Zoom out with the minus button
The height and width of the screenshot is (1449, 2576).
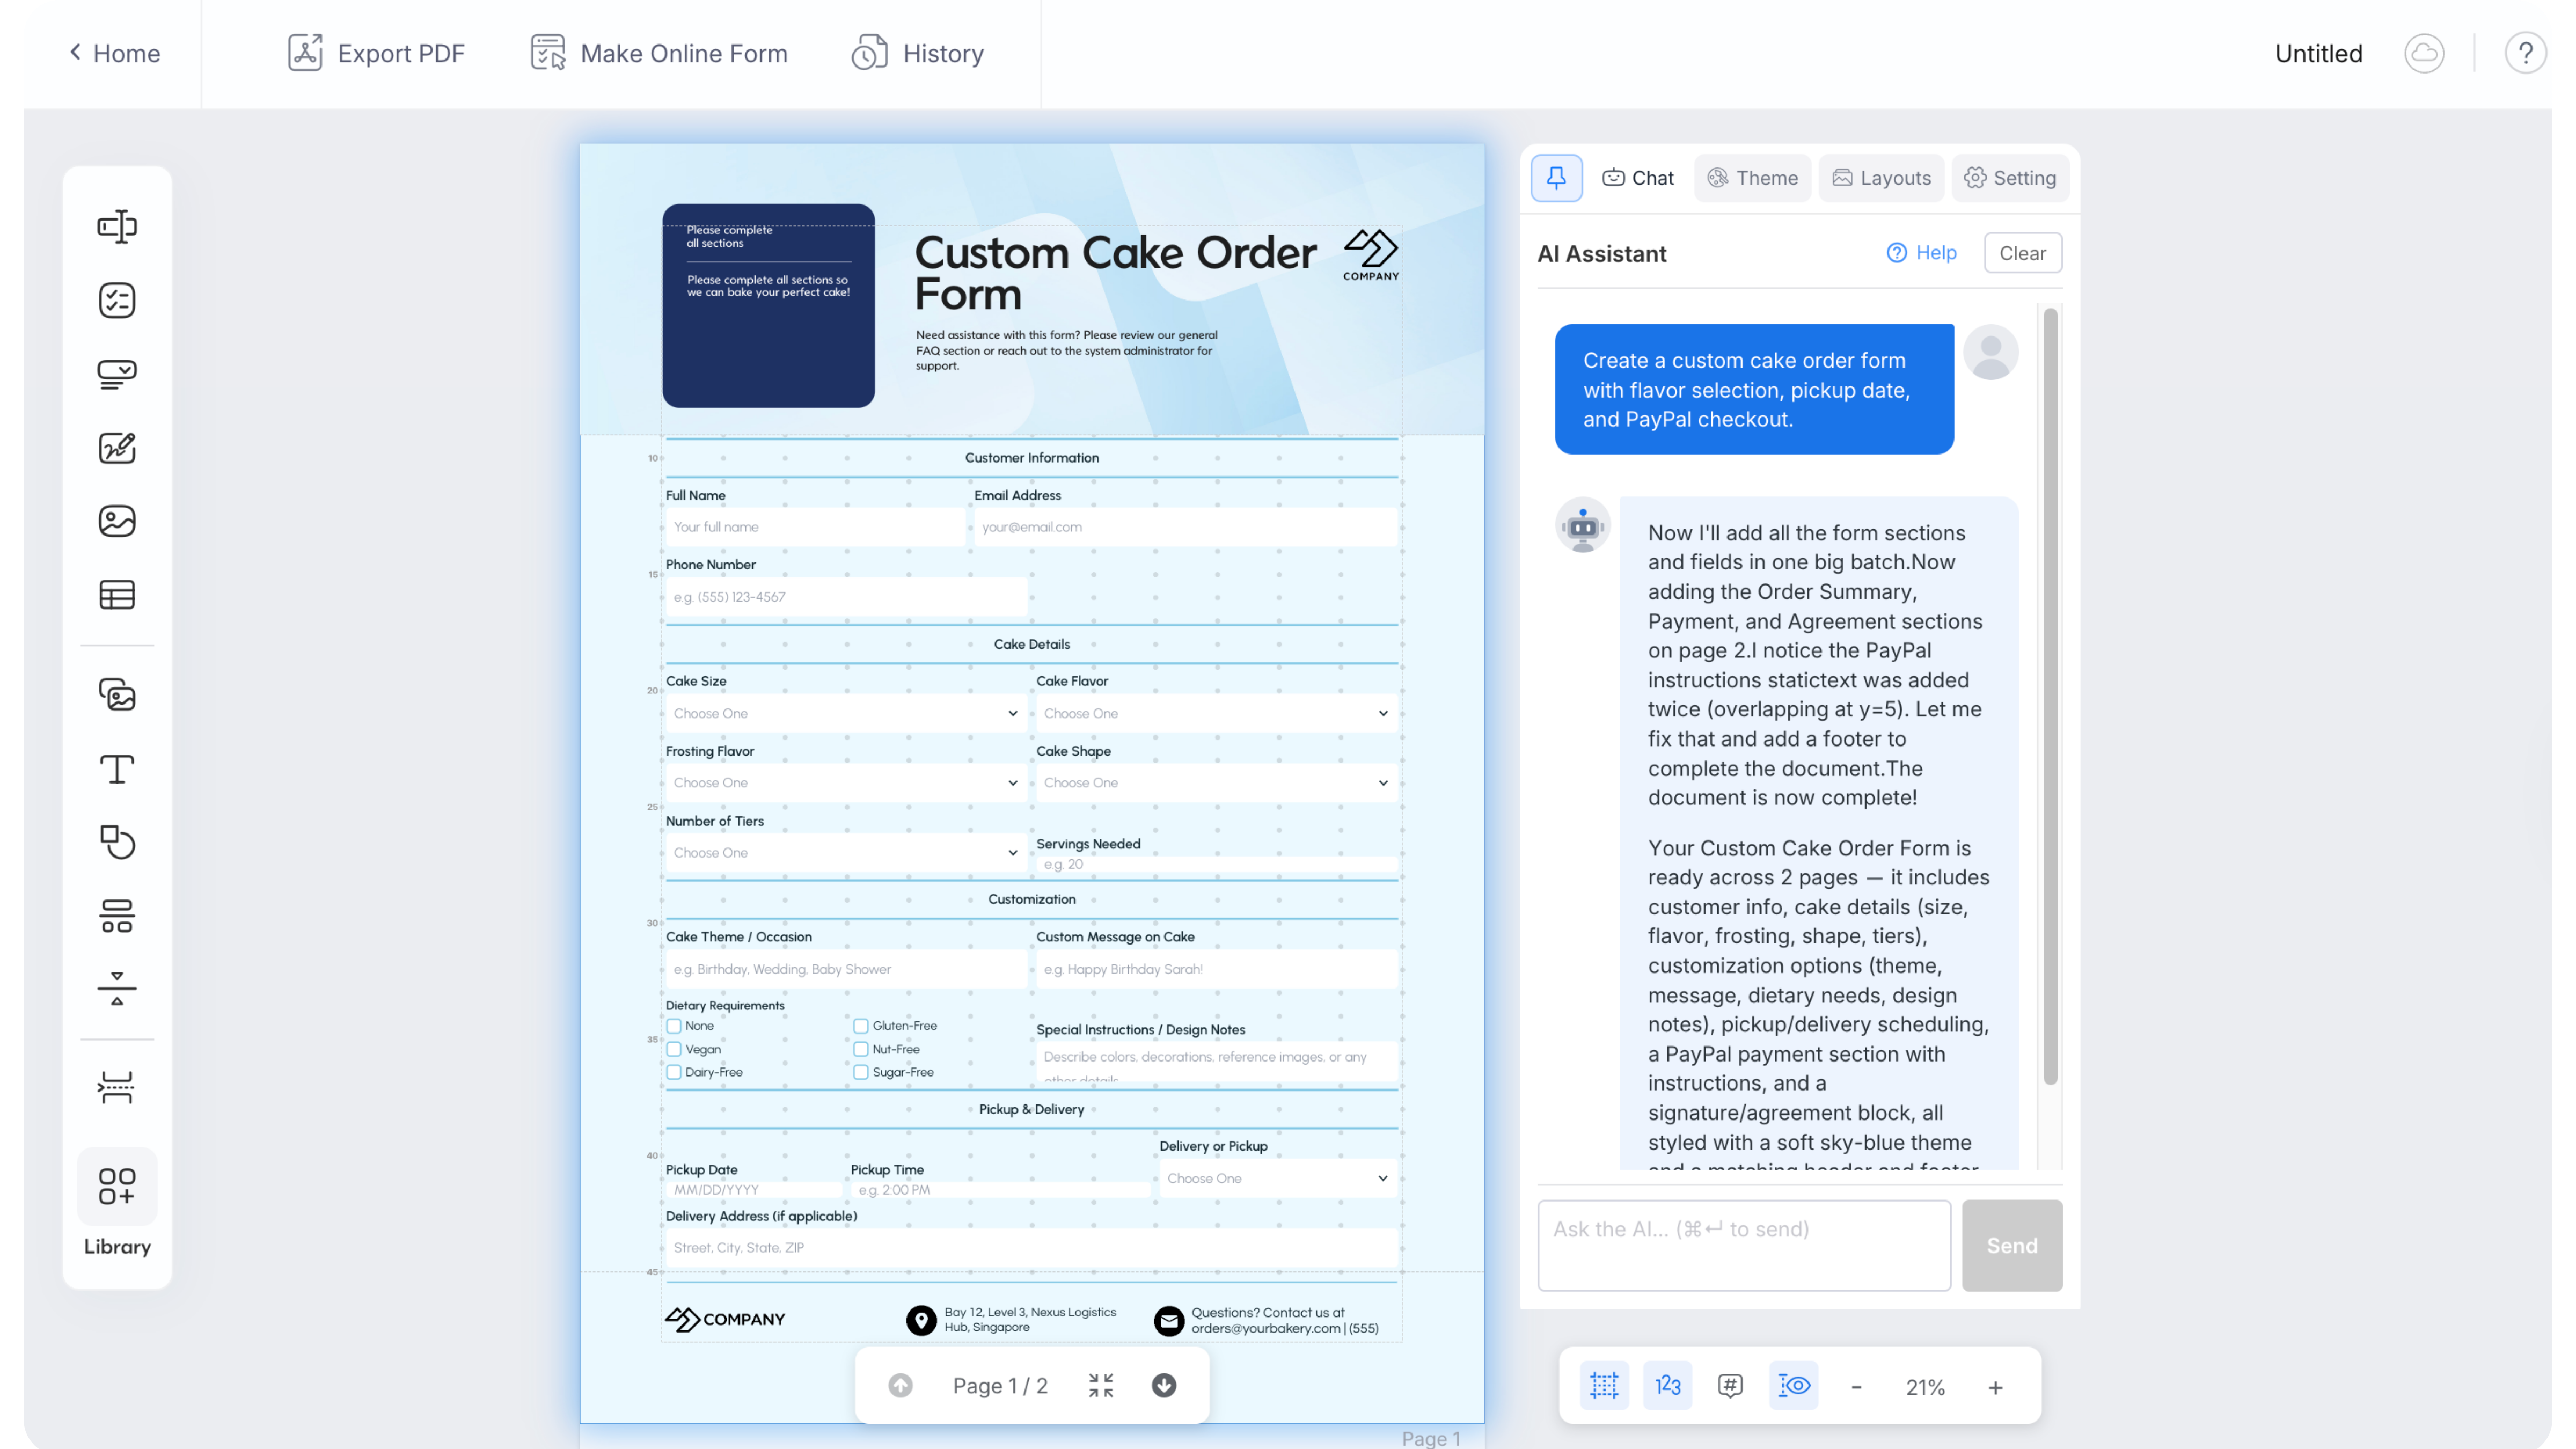(x=1856, y=1387)
